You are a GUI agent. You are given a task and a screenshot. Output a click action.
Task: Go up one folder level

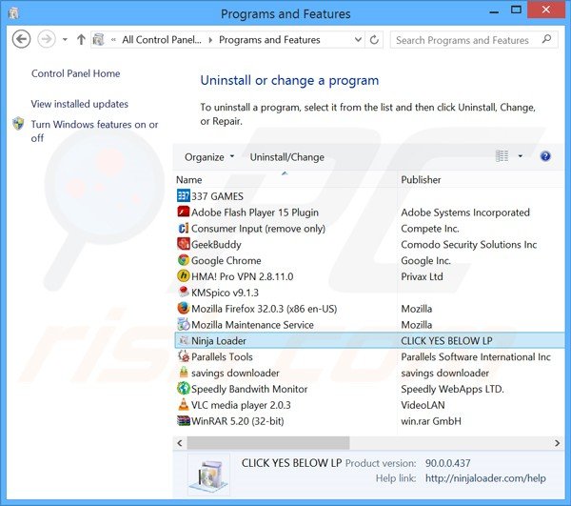[x=81, y=39]
